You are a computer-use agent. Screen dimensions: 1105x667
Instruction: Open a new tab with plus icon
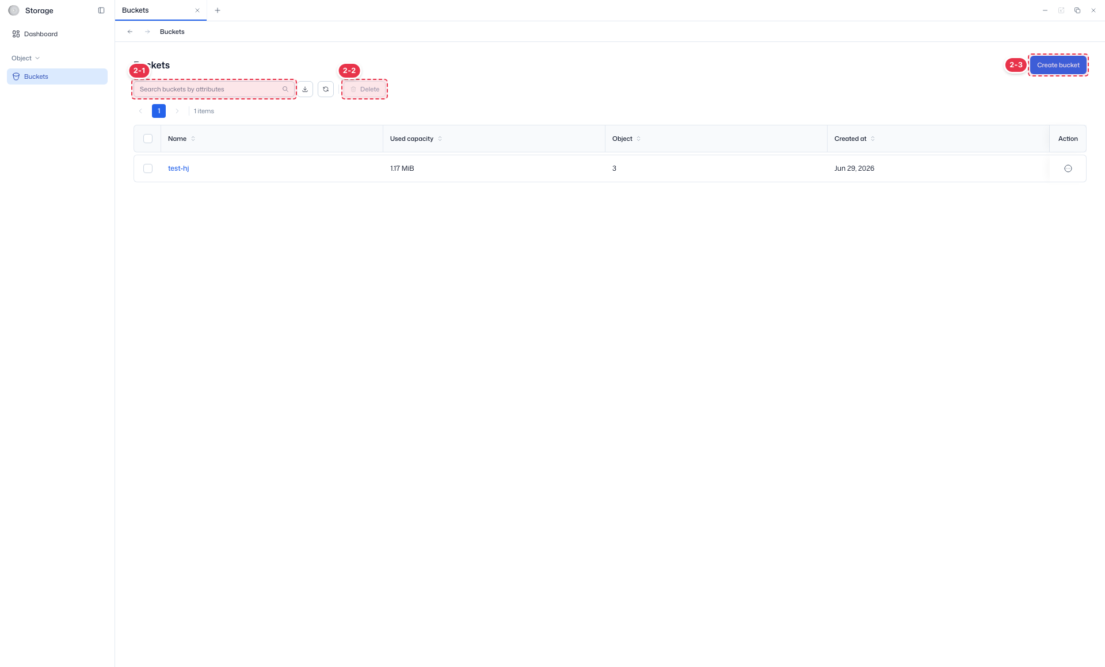[218, 10]
